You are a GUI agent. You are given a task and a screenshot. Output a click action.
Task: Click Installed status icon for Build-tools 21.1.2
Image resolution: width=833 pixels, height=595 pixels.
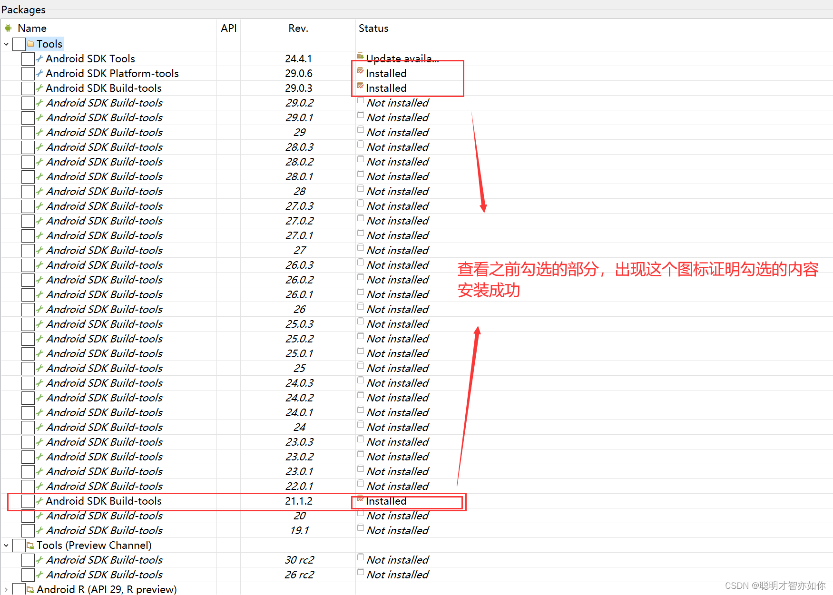361,498
